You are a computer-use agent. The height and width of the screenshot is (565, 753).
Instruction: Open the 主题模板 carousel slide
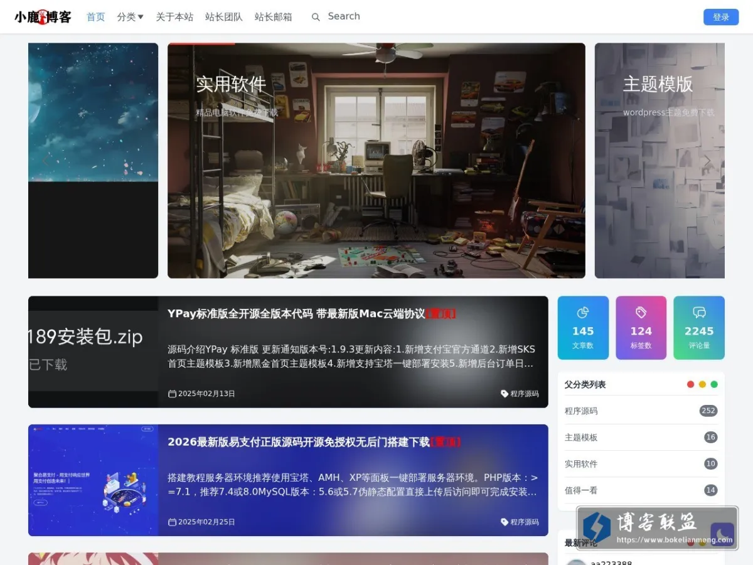tap(660, 161)
